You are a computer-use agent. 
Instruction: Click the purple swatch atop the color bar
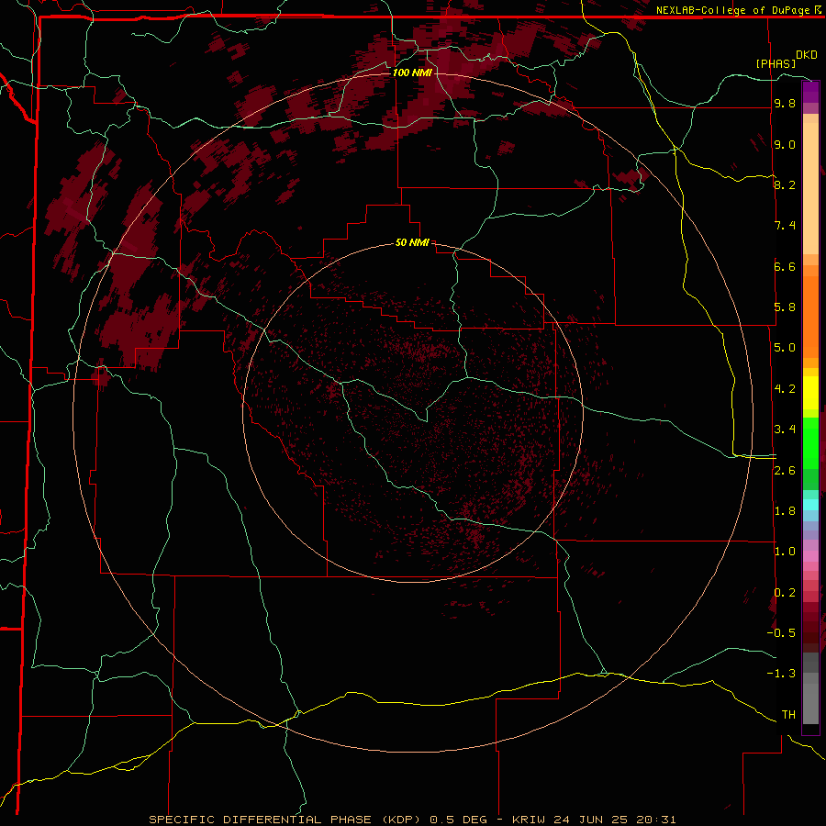pyautogui.click(x=810, y=92)
